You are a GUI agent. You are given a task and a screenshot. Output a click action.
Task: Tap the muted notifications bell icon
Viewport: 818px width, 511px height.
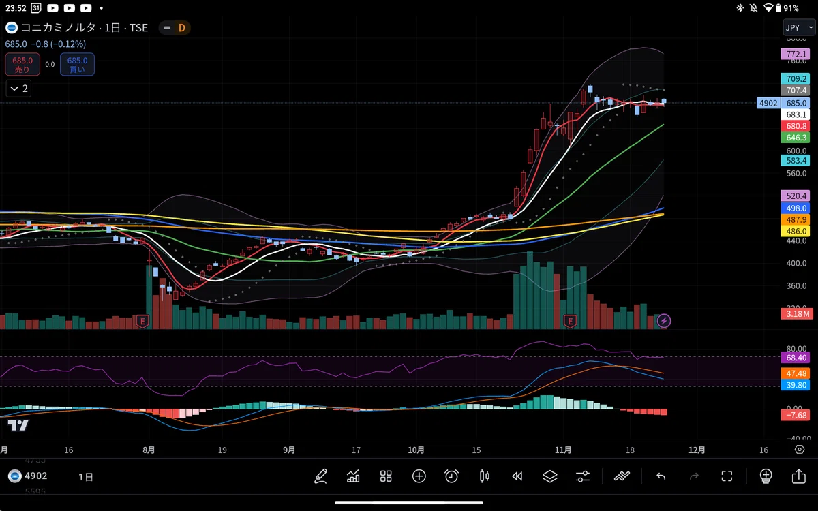click(x=754, y=8)
